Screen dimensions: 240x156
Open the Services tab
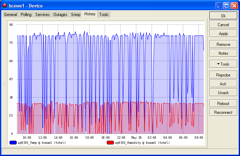[42, 15]
